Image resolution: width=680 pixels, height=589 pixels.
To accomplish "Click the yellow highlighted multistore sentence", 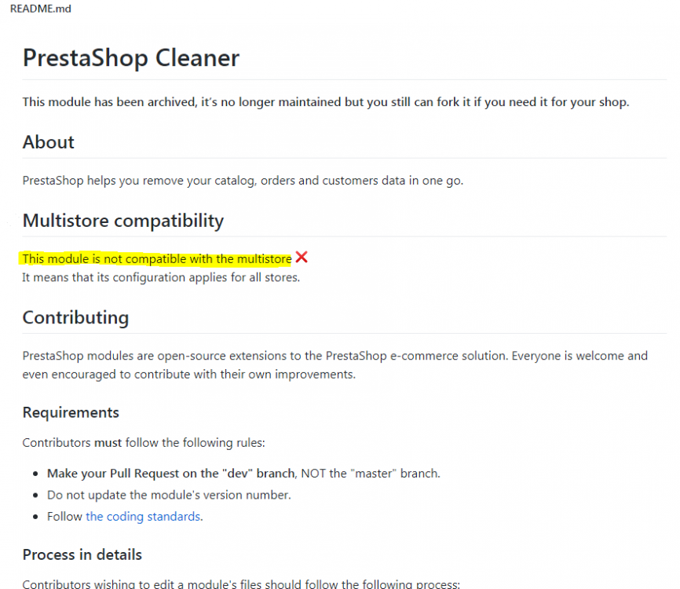I will (x=156, y=258).
